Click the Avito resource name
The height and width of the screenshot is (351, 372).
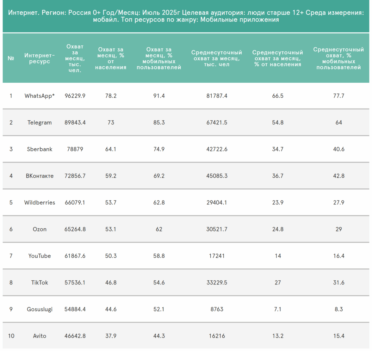[40, 336]
